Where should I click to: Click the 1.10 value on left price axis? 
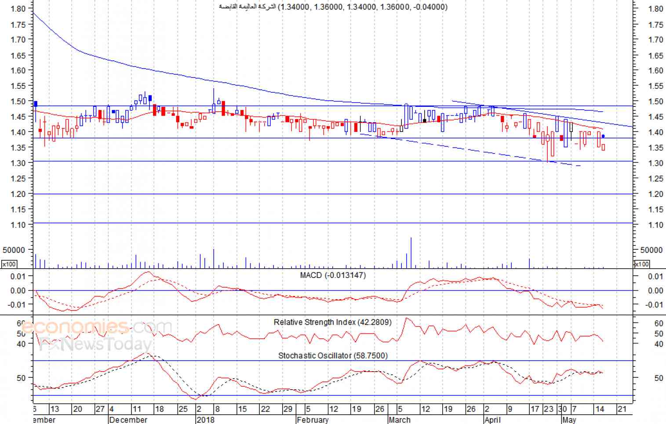(18, 225)
